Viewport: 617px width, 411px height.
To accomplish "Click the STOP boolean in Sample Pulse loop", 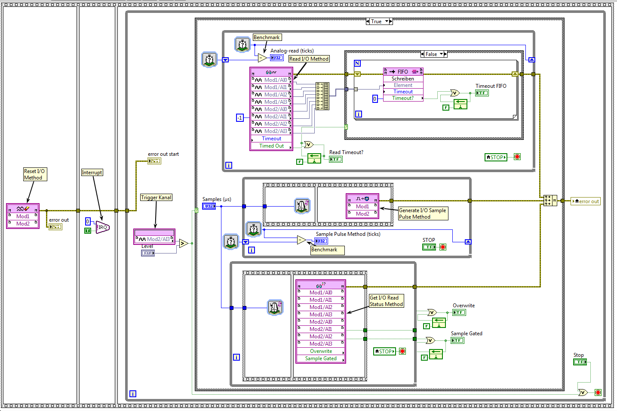I will tap(429, 247).
